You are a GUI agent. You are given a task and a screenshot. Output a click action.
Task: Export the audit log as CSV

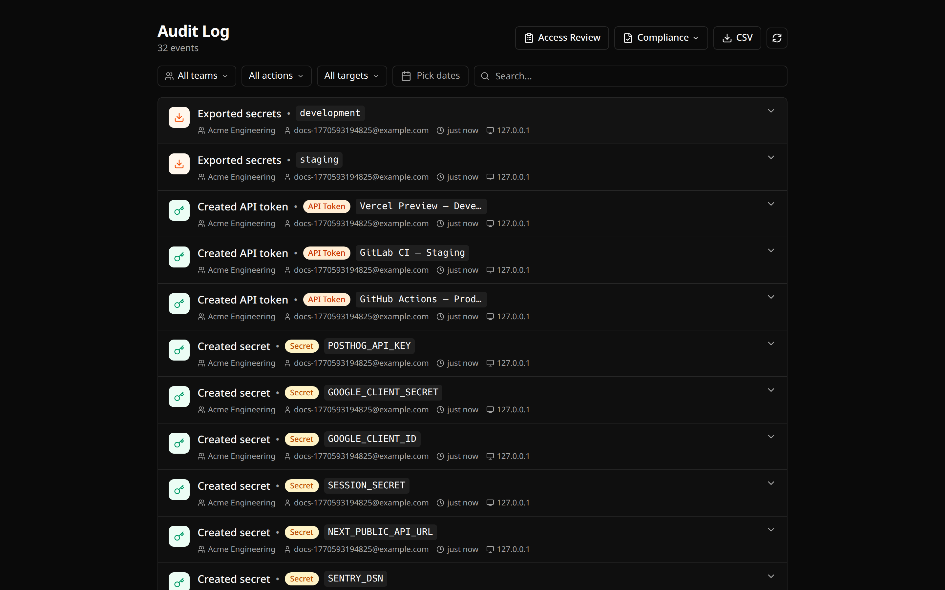point(737,37)
